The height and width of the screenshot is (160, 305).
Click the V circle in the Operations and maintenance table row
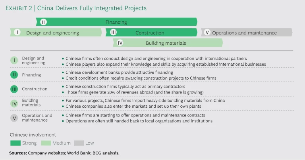click(x=14, y=118)
